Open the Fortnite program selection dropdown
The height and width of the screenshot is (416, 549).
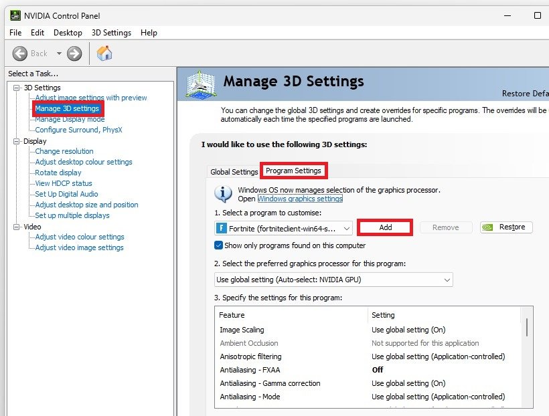(x=283, y=229)
